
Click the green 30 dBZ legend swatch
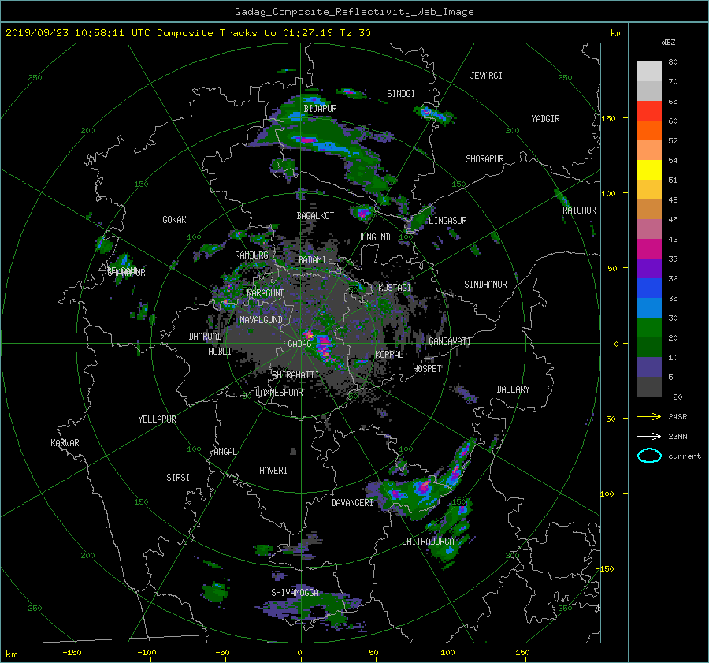[x=649, y=327]
